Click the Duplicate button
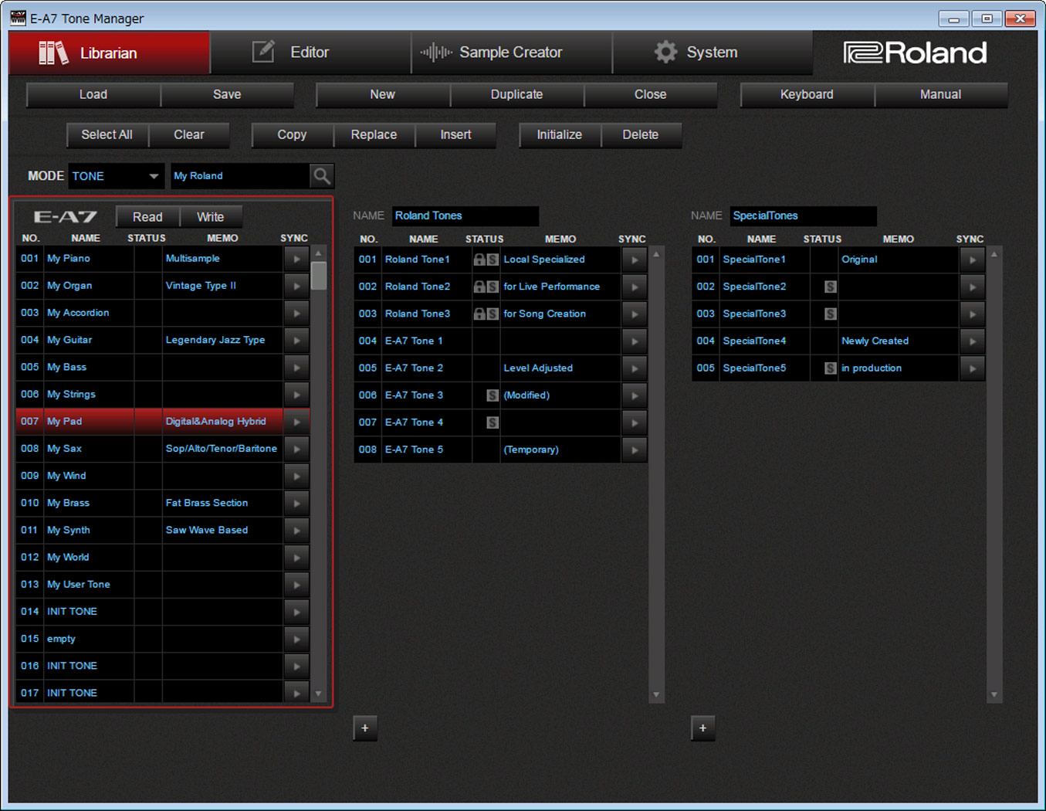This screenshot has width=1046, height=811. click(517, 94)
